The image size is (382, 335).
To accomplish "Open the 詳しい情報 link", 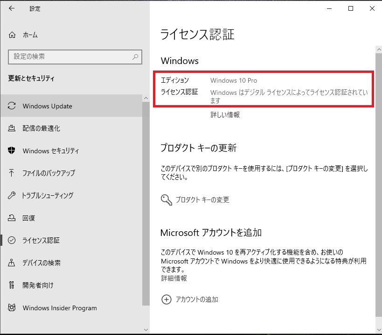I will (225, 114).
